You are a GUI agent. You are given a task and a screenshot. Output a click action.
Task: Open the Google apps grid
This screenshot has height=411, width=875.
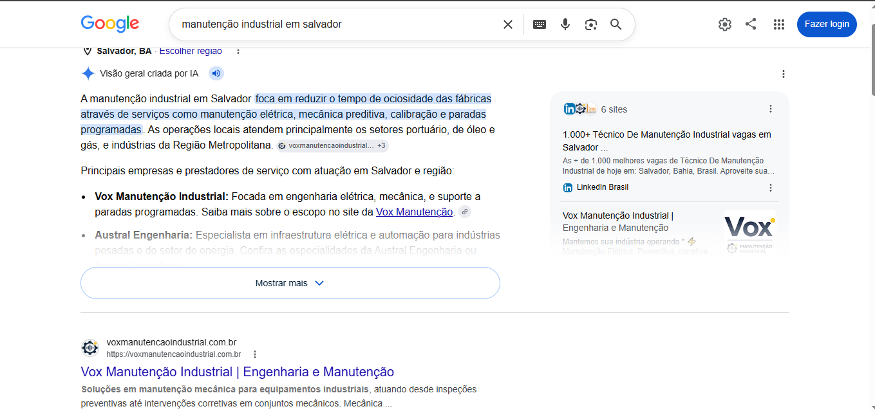779,24
